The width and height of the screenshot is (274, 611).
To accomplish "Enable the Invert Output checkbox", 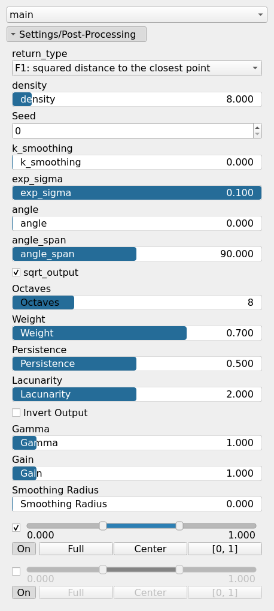I will coord(16,413).
